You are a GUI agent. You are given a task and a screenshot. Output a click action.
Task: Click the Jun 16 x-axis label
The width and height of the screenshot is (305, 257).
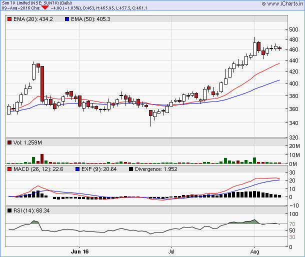tap(80, 251)
